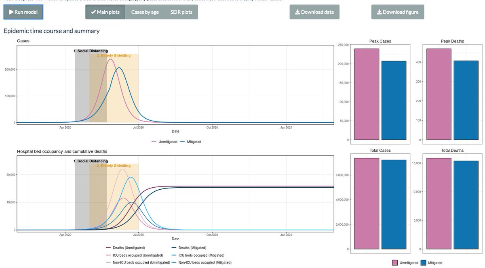Screen dimensions: 485x268
Task: Click the pink Unmitigated bar in Peak Cases
Action: pos(367,94)
